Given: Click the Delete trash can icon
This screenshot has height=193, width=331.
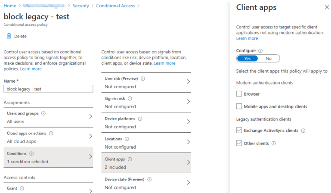Looking at the screenshot, I should click(x=9, y=36).
